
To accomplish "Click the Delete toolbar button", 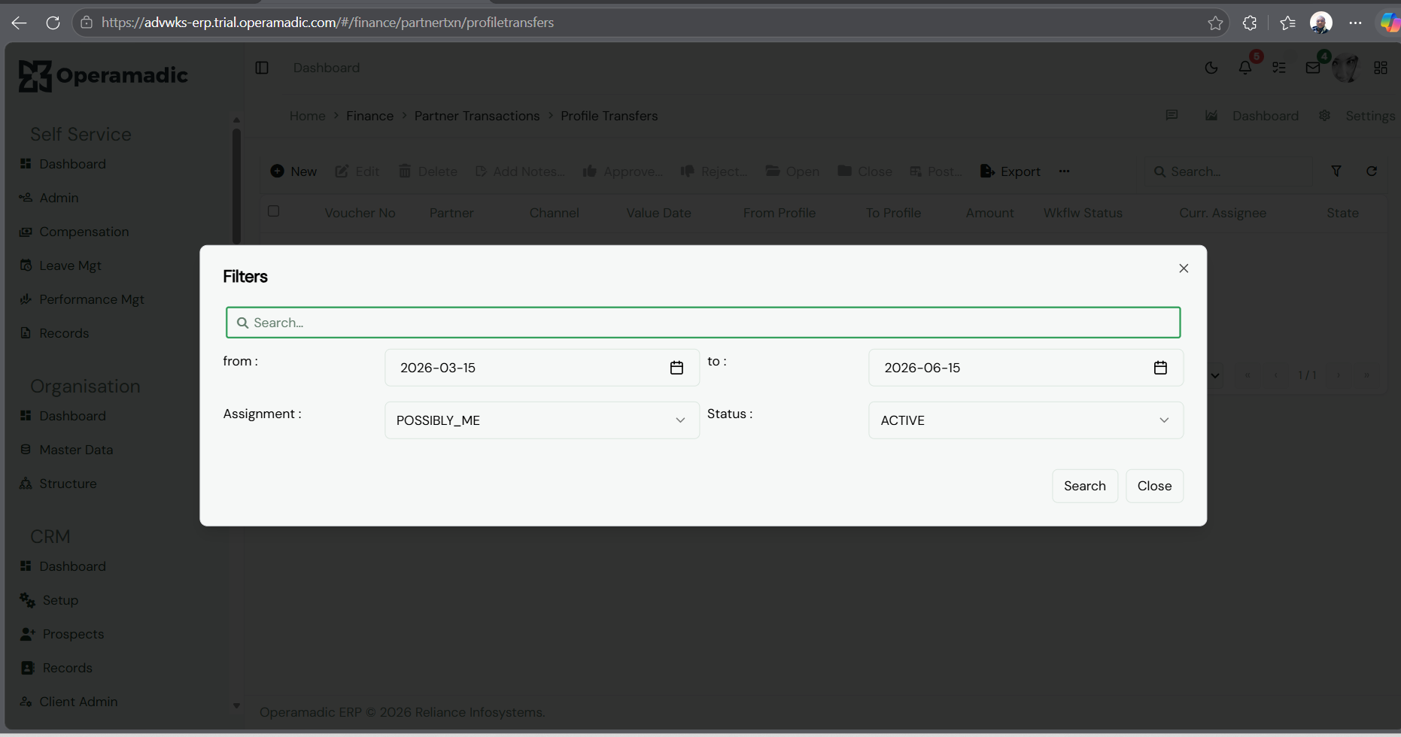I will click(427, 171).
